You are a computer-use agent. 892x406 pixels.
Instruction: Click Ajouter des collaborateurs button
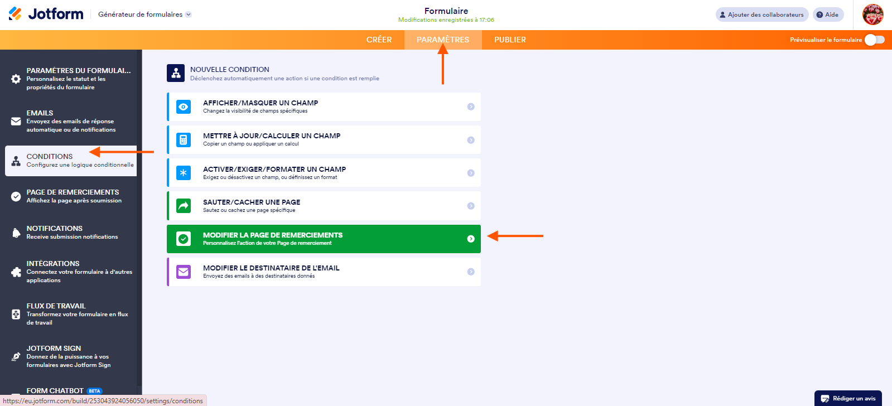point(762,14)
